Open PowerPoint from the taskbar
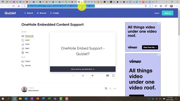180x101 pixels. tap(38, 98)
